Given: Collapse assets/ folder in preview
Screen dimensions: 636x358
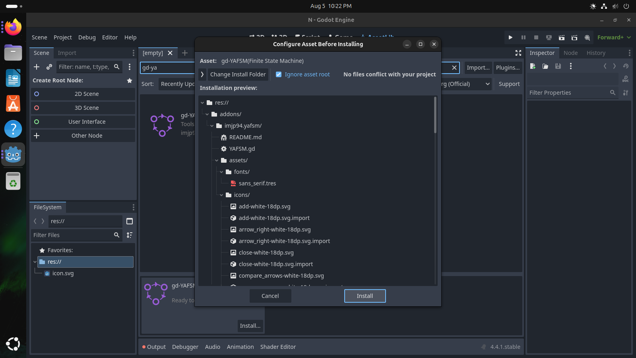Looking at the screenshot, I should [217, 160].
